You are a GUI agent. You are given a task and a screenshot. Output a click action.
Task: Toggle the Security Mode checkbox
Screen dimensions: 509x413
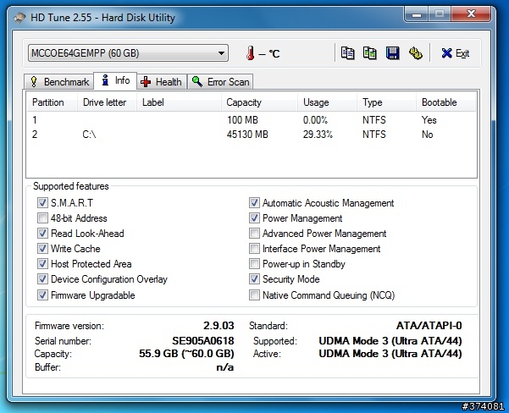tap(254, 279)
